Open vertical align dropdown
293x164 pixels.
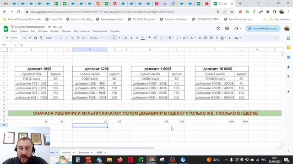point(178,38)
